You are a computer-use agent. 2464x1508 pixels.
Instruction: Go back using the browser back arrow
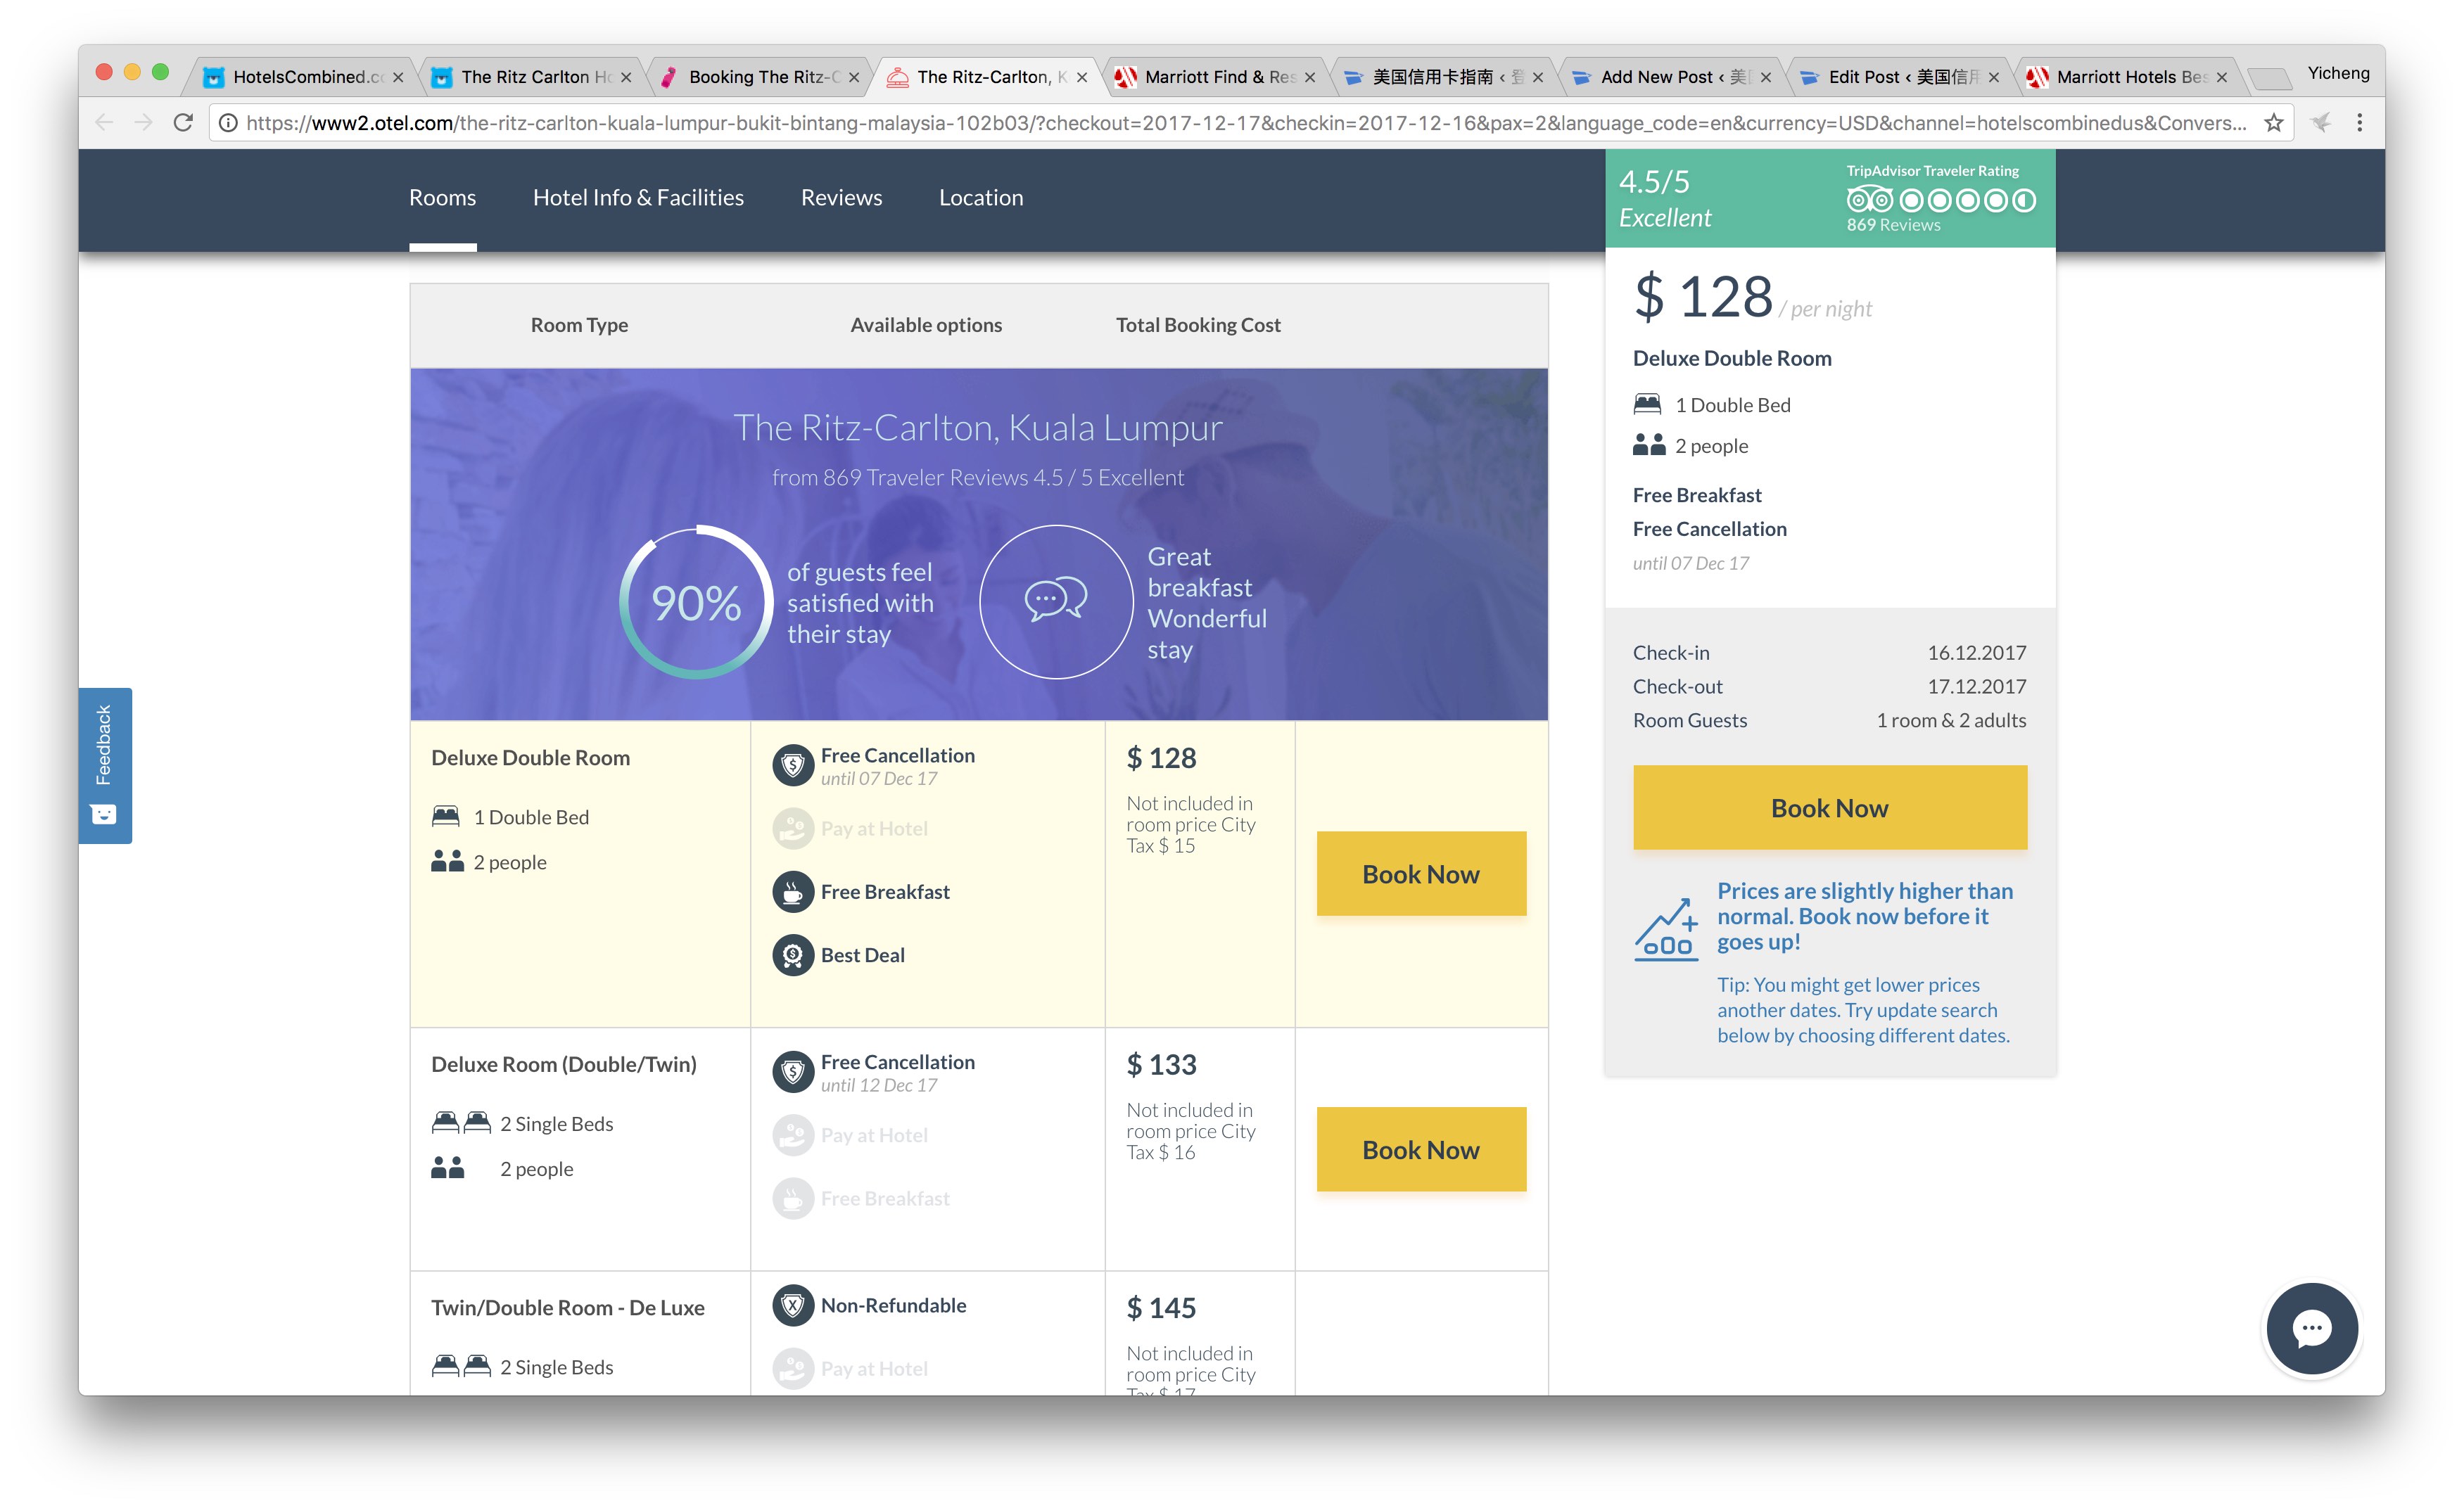coord(104,123)
